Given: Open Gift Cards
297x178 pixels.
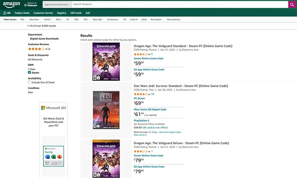Looking at the screenshot, I should click(76, 13).
